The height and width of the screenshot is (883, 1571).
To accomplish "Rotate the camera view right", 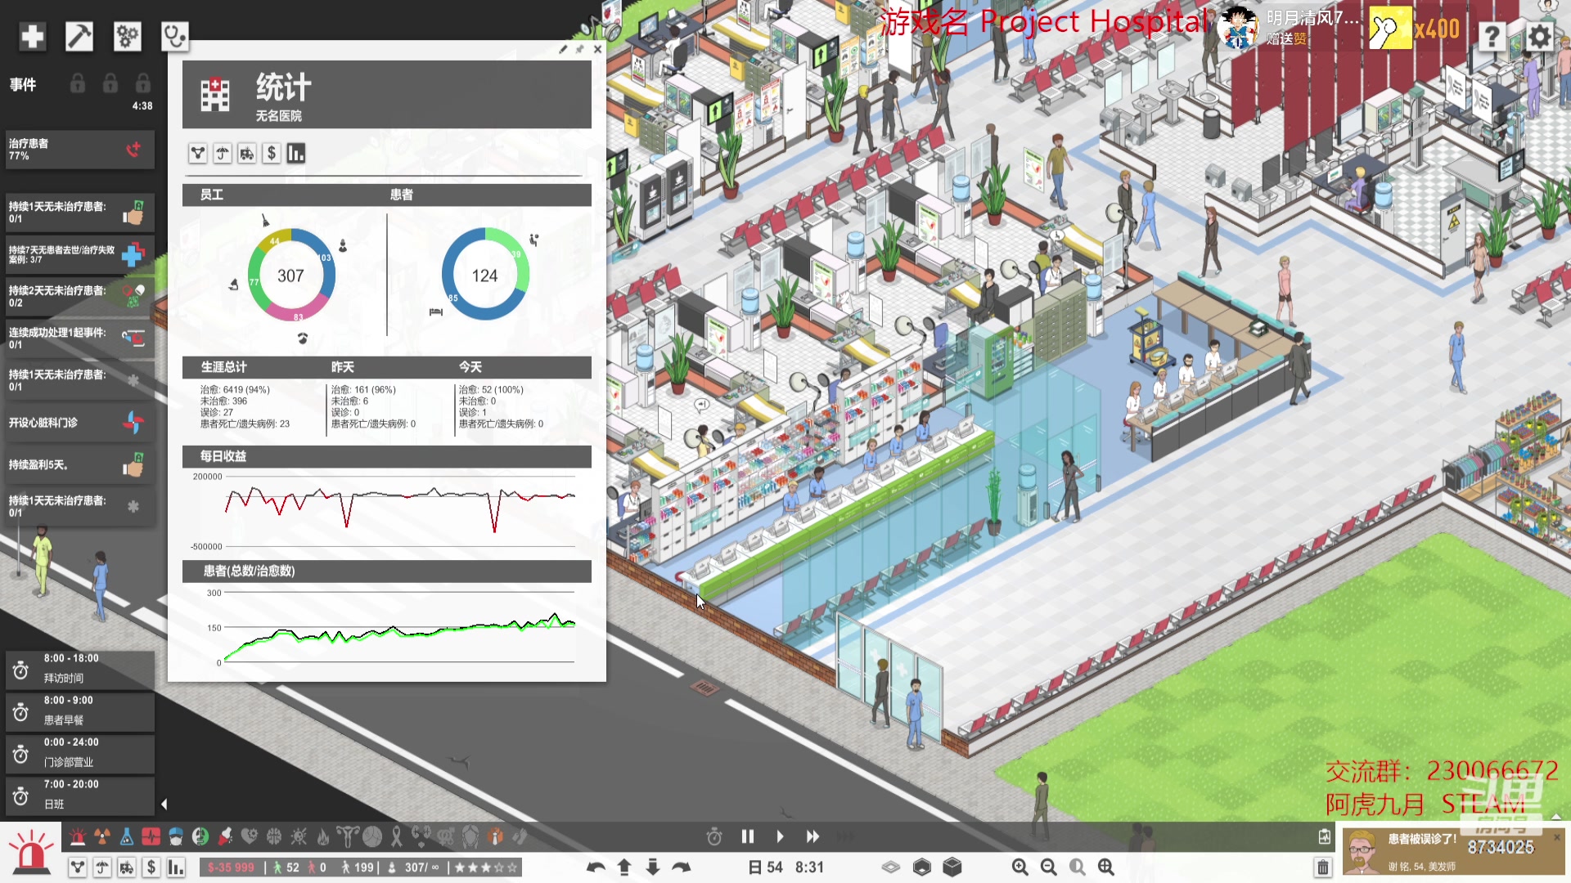I will click(x=682, y=867).
